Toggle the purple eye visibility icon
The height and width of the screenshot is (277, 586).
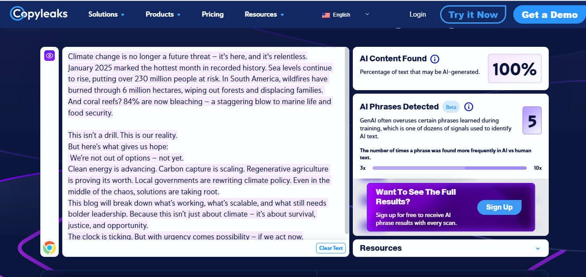tap(50, 56)
